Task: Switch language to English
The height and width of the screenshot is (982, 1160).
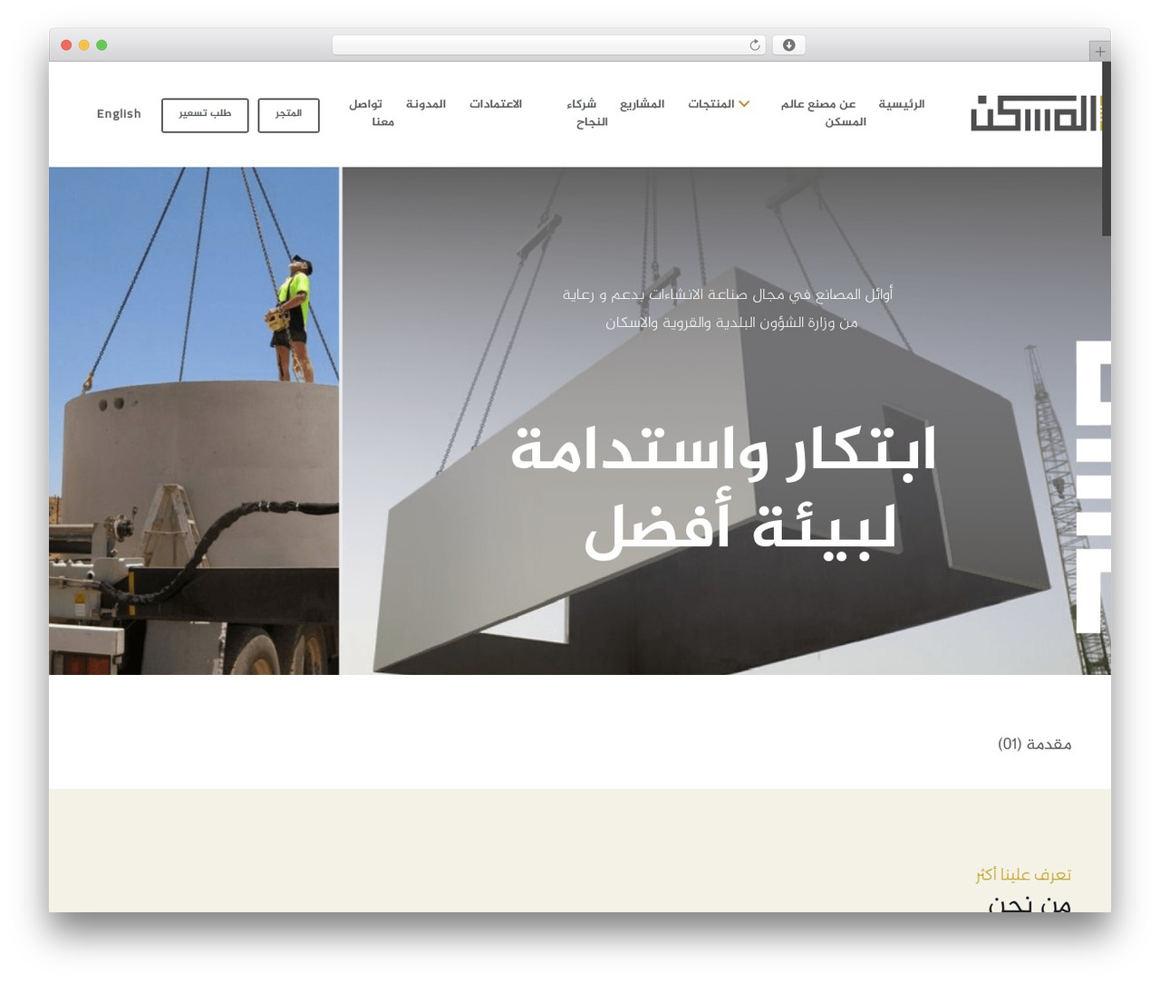Action: point(119,114)
